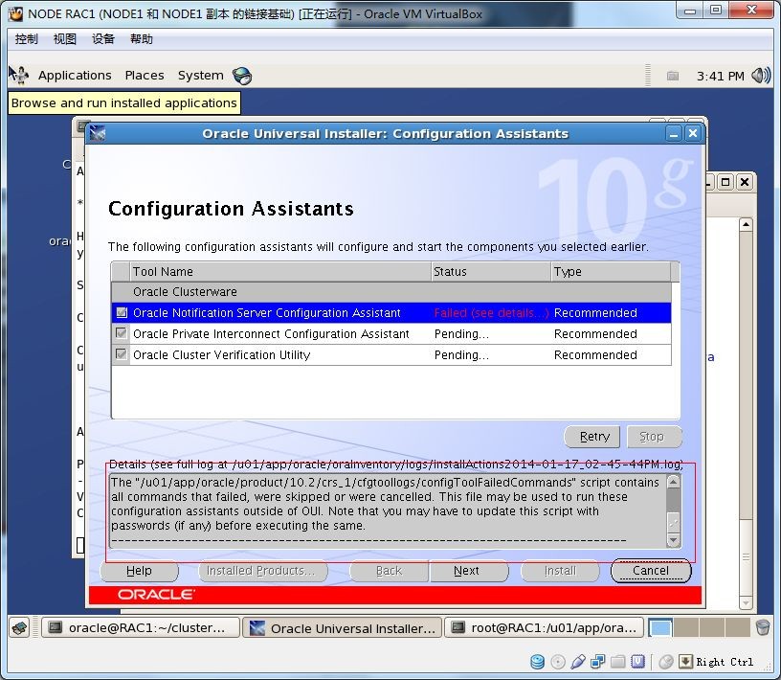Image resolution: width=781 pixels, height=680 pixels.
Task: Click the Back button
Action: pos(389,571)
